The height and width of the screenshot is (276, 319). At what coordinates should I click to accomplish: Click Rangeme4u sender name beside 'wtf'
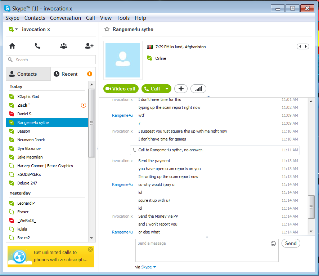click(122, 115)
